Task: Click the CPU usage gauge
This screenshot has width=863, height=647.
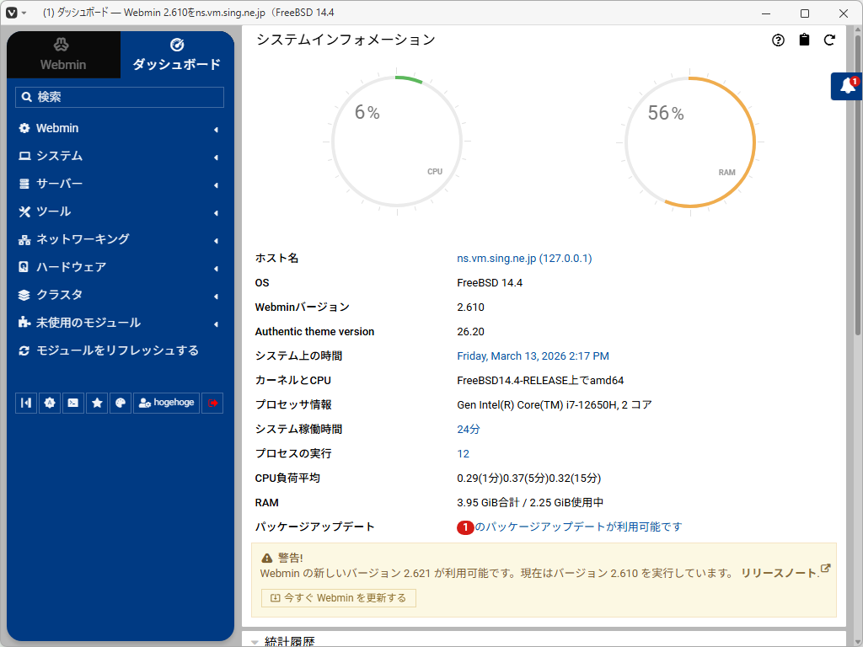Action: (x=397, y=142)
